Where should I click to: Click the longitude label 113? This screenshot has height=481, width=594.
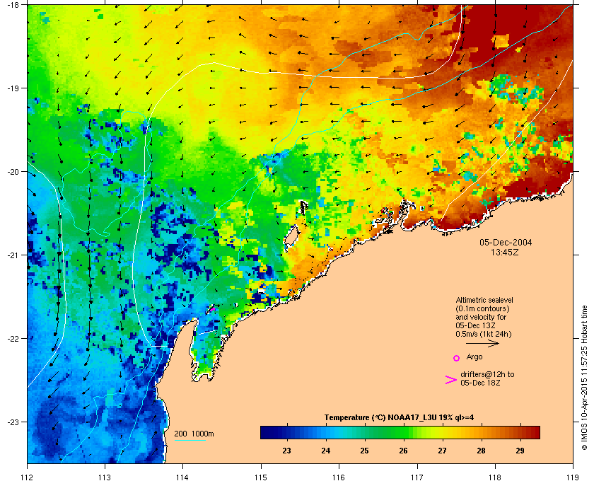click(105, 477)
